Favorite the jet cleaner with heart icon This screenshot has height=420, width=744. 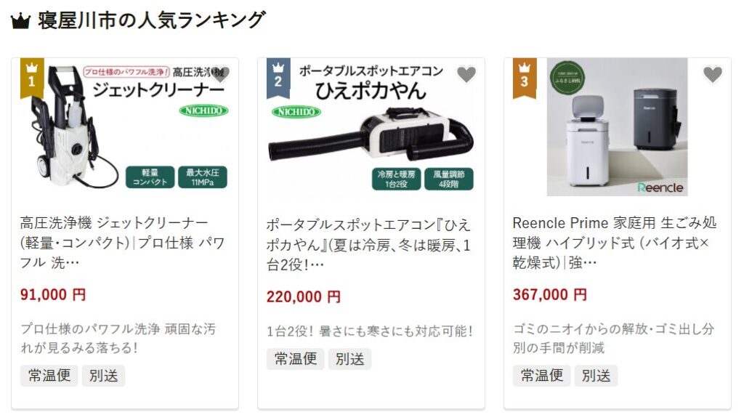[x=220, y=74]
